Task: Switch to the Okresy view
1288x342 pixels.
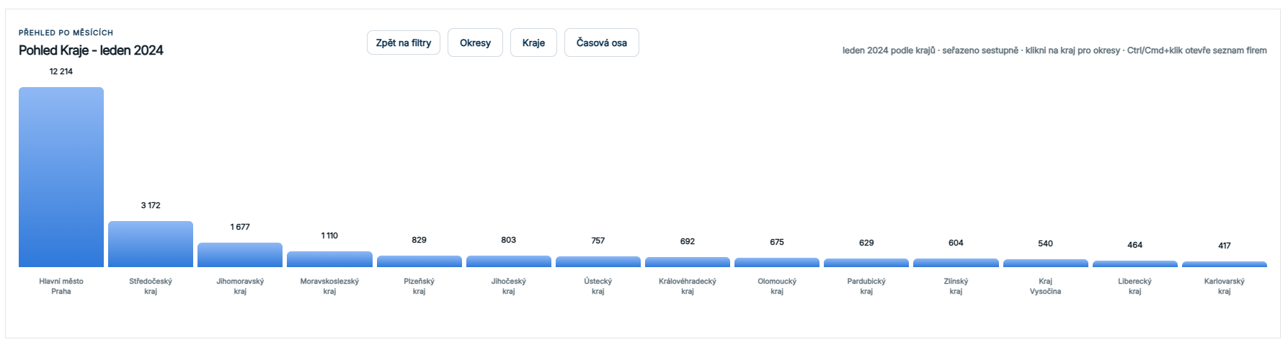Action: [x=475, y=42]
